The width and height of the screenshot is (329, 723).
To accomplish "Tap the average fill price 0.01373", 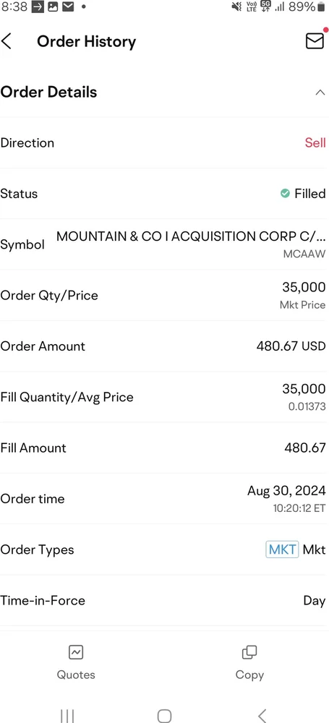I will 307,406.
